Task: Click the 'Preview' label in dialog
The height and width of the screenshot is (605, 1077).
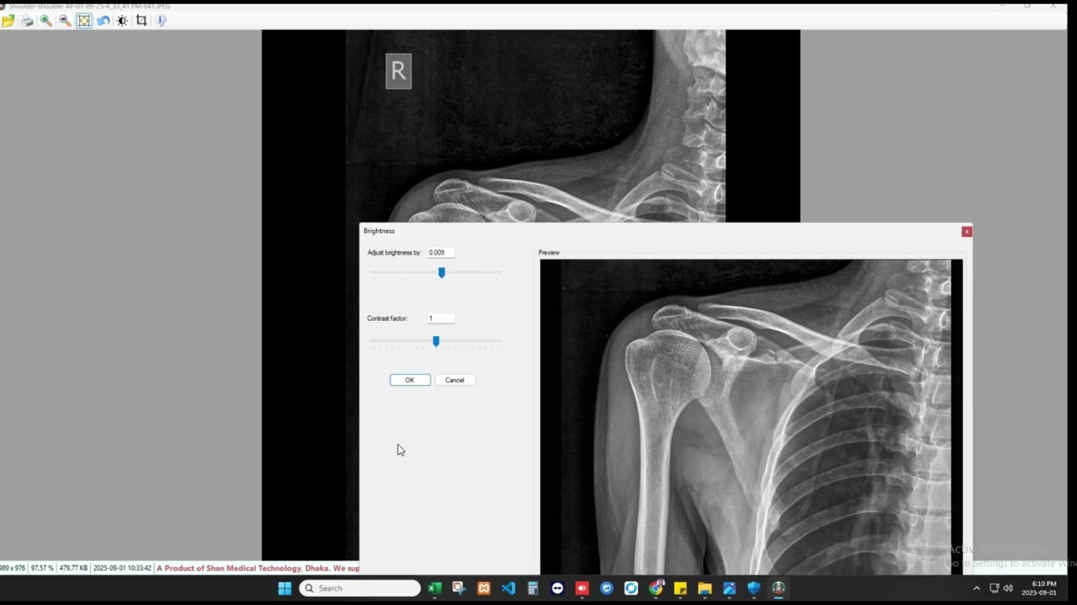Action: [x=549, y=253]
